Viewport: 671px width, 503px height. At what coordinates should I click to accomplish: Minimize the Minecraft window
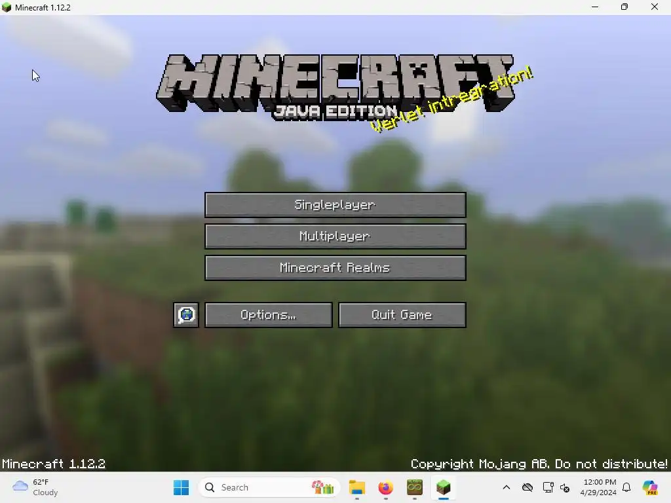595,7
